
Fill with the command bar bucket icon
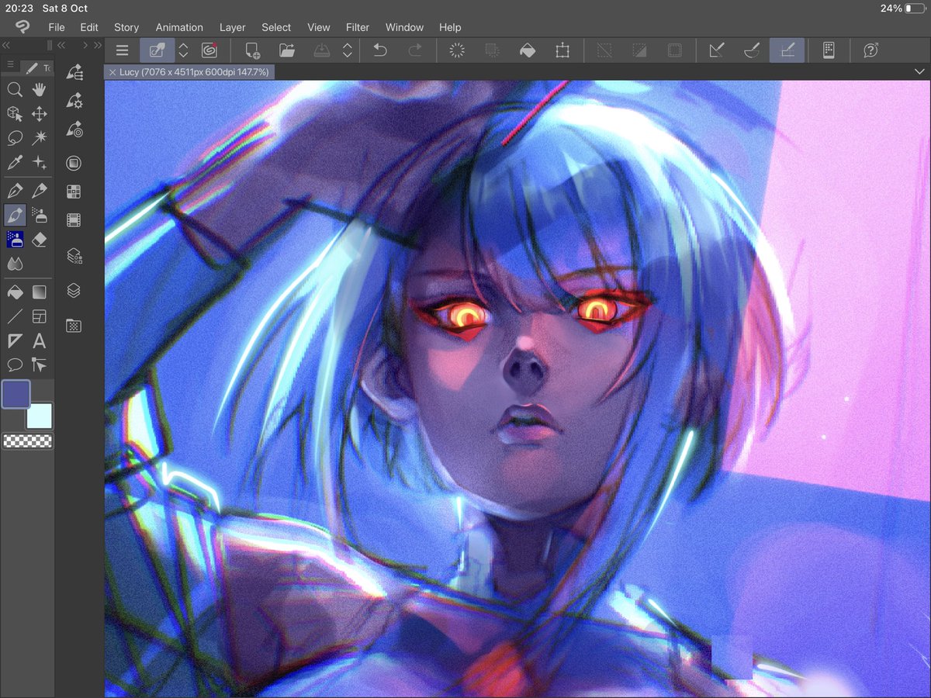pos(527,50)
